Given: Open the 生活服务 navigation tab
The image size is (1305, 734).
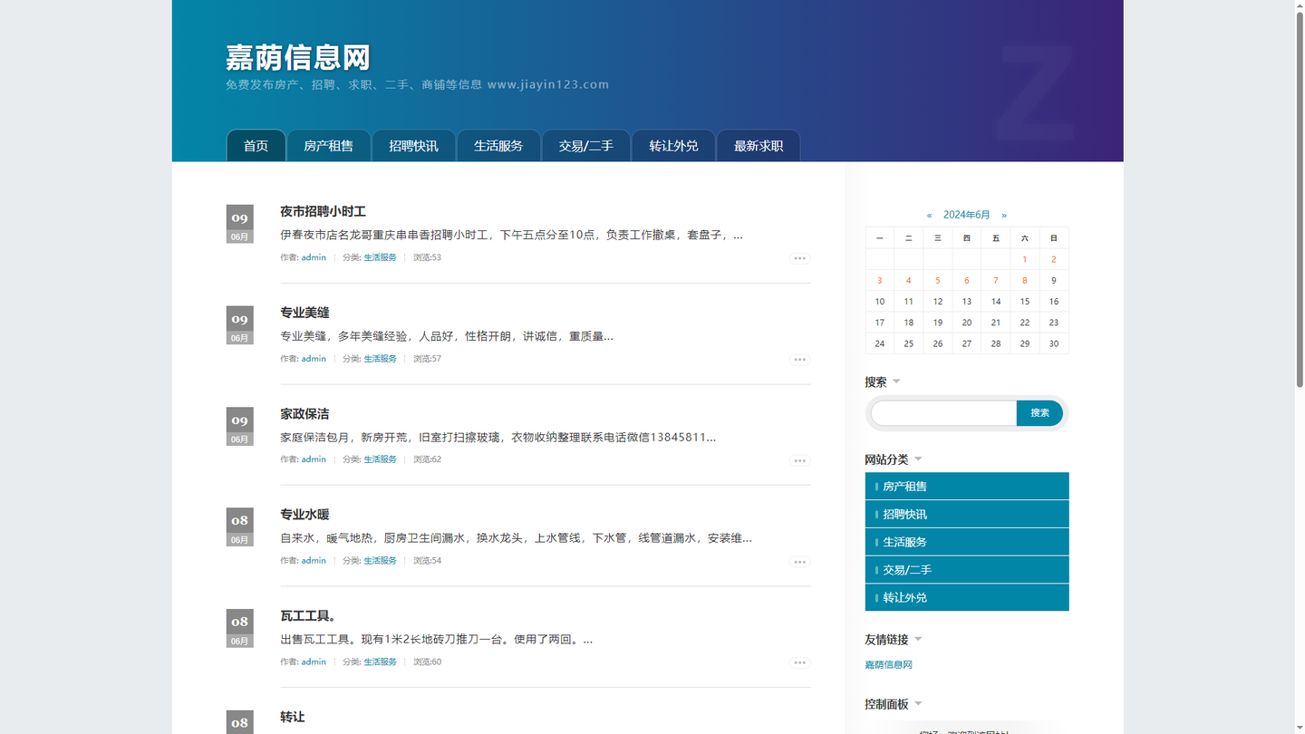Looking at the screenshot, I should [498, 146].
